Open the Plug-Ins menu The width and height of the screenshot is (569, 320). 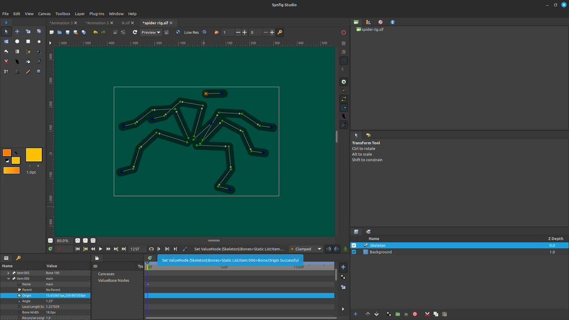(97, 14)
